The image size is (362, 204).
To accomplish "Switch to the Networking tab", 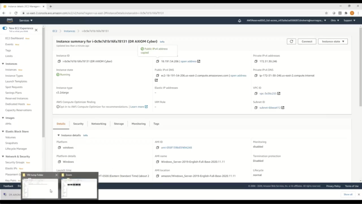I will 99,124.
